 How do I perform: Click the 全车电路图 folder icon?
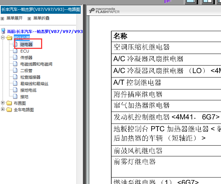(x=9, y=109)
